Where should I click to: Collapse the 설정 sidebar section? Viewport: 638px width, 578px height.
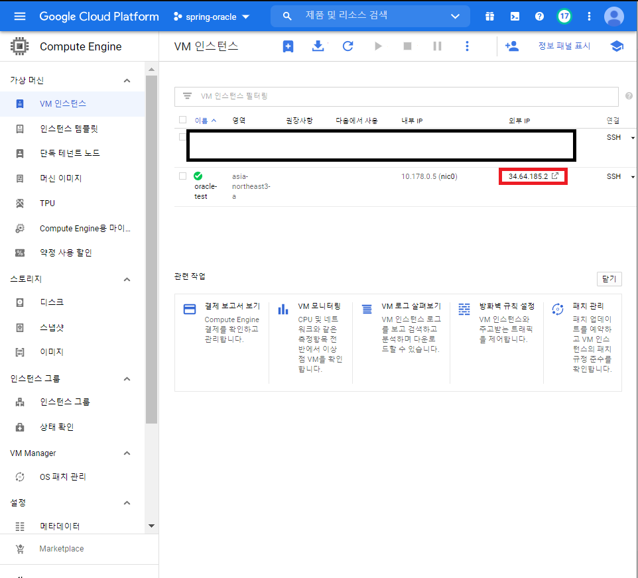click(x=127, y=502)
